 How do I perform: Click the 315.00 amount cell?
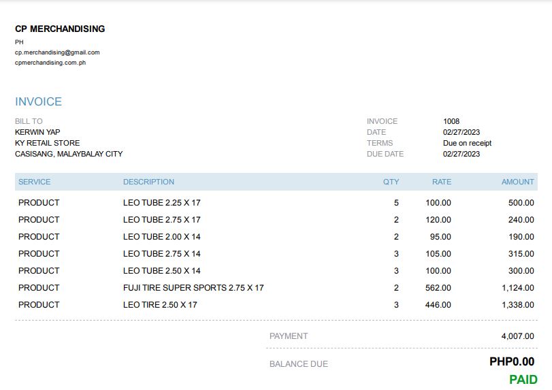click(x=521, y=254)
